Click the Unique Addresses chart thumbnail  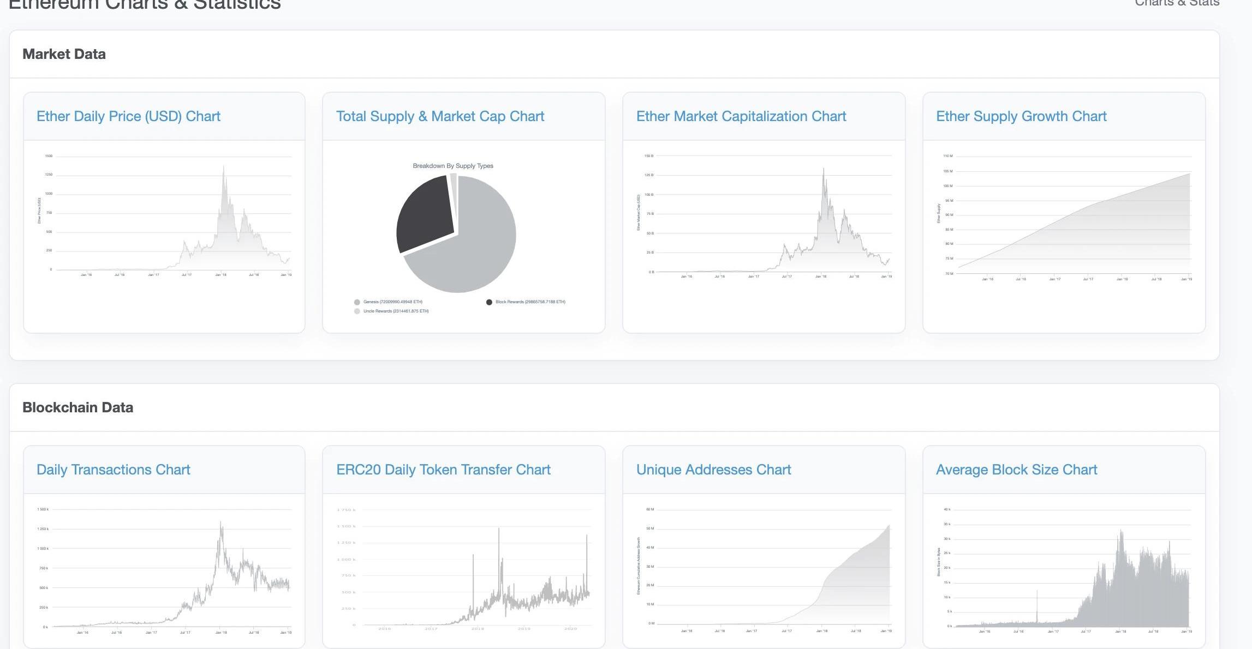pos(764,570)
